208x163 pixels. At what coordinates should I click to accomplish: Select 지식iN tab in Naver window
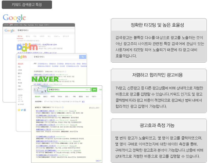tap(60, 97)
